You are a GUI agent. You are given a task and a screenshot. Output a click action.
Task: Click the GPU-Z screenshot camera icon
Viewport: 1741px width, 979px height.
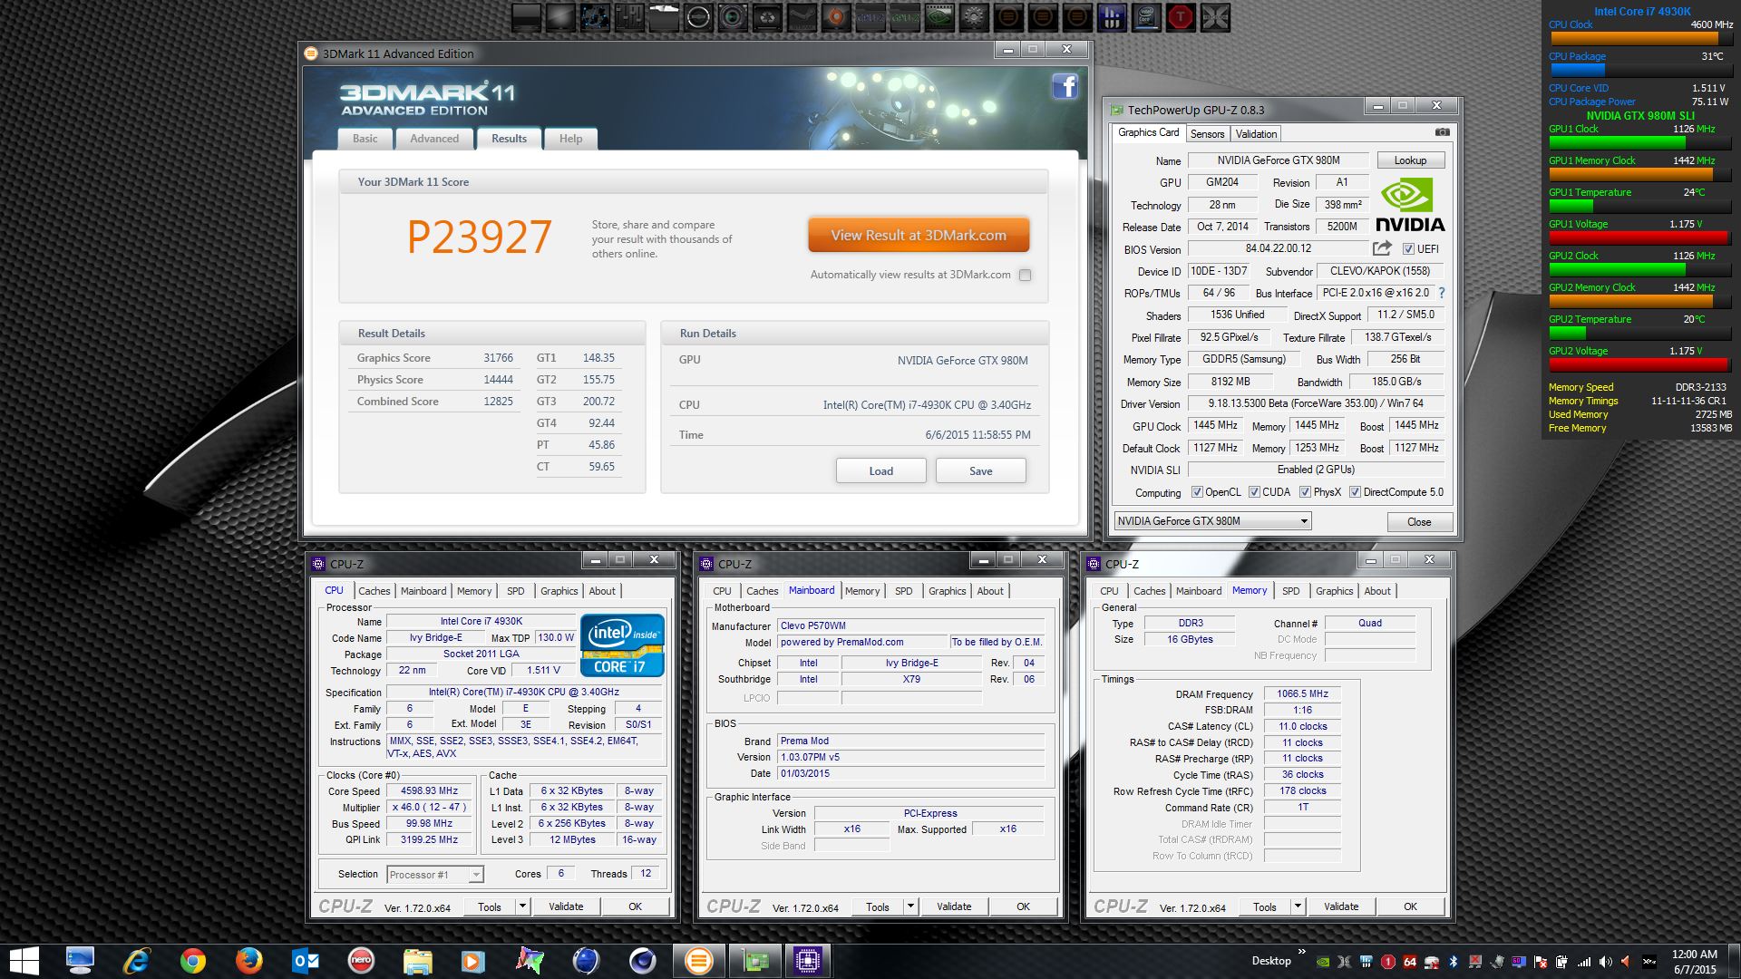click(x=1442, y=132)
